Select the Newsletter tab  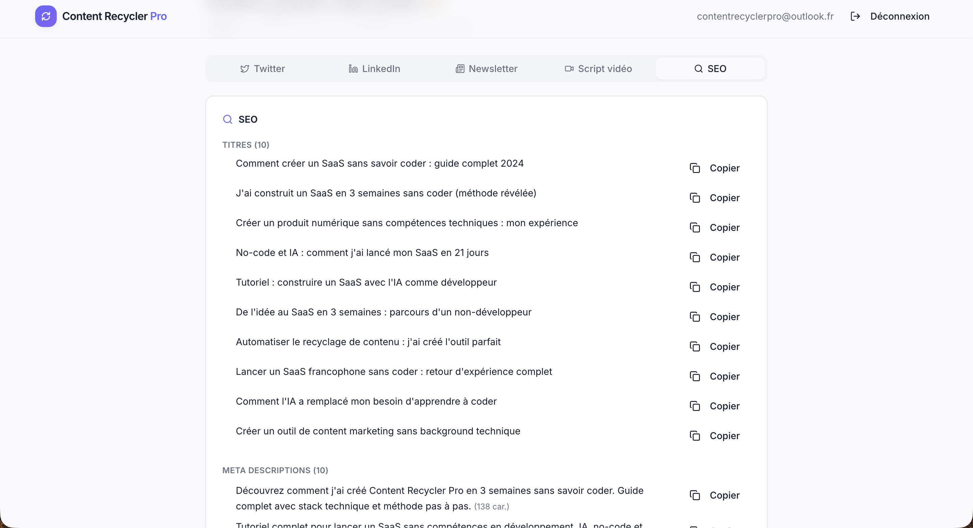coord(486,69)
